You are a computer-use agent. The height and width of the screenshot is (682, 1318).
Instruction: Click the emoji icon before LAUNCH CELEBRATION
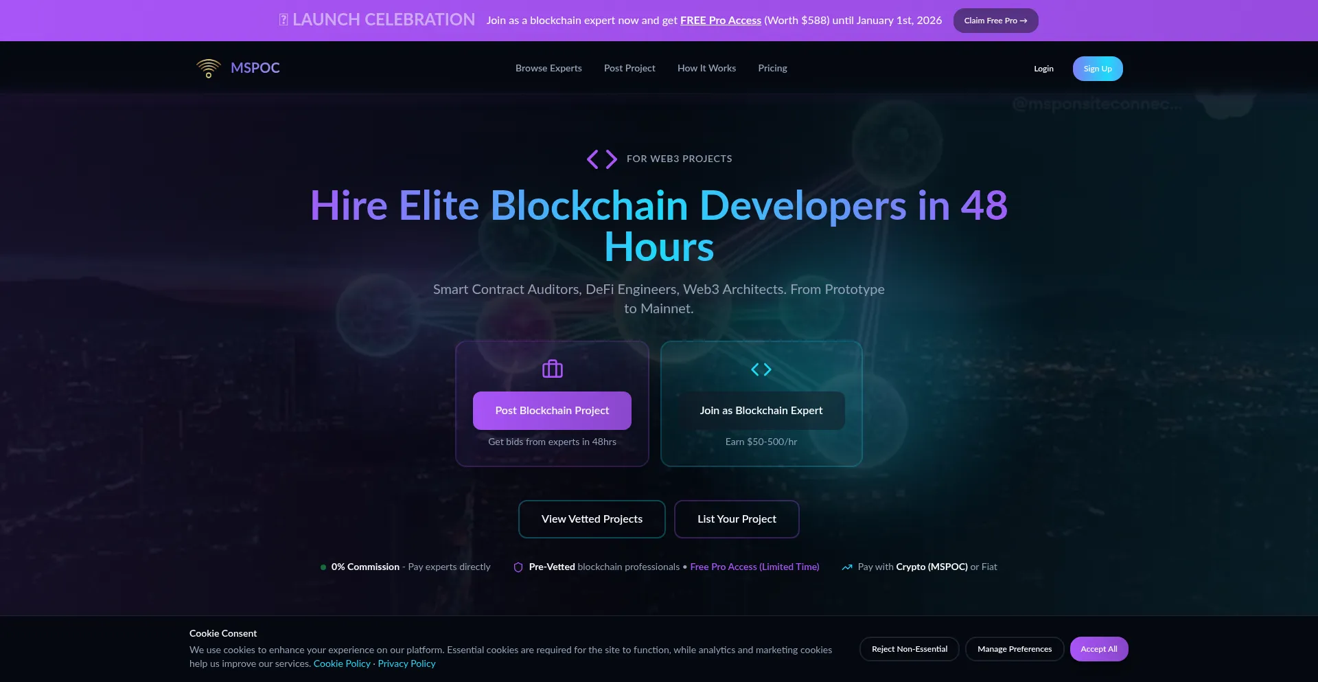pos(284,20)
